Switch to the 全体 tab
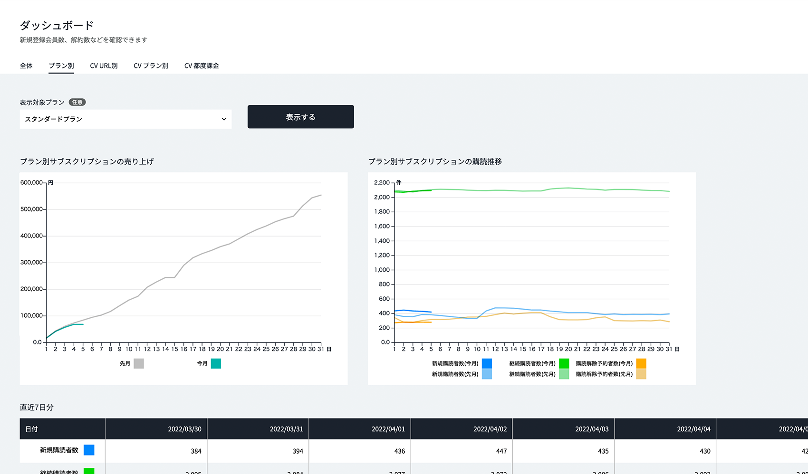Viewport: 808px width, 474px height. [x=26, y=66]
